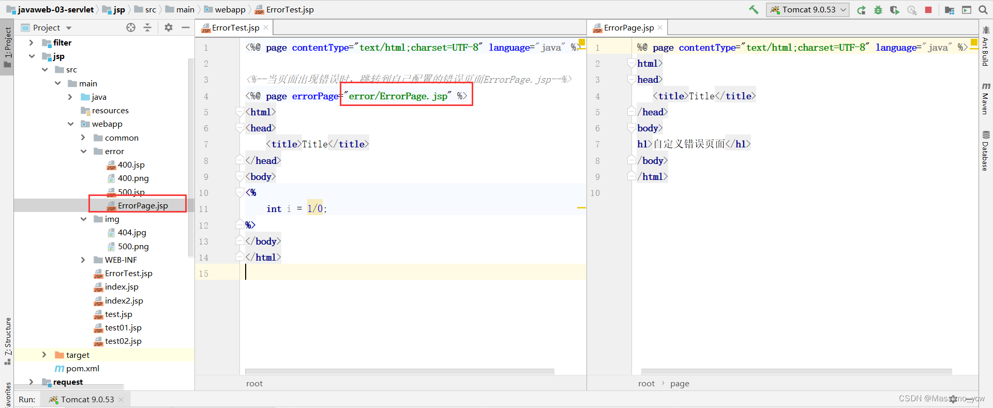This screenshot has height=408, width=993.
Task: Fold the body tag at line 9
Action: click(240, 176)
